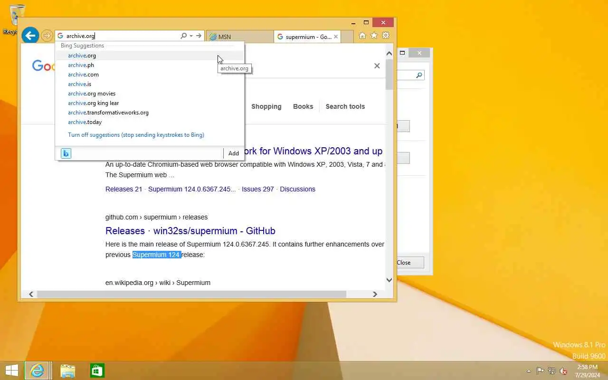Open the Windows Store taskbar icon

tap(97, 370)
